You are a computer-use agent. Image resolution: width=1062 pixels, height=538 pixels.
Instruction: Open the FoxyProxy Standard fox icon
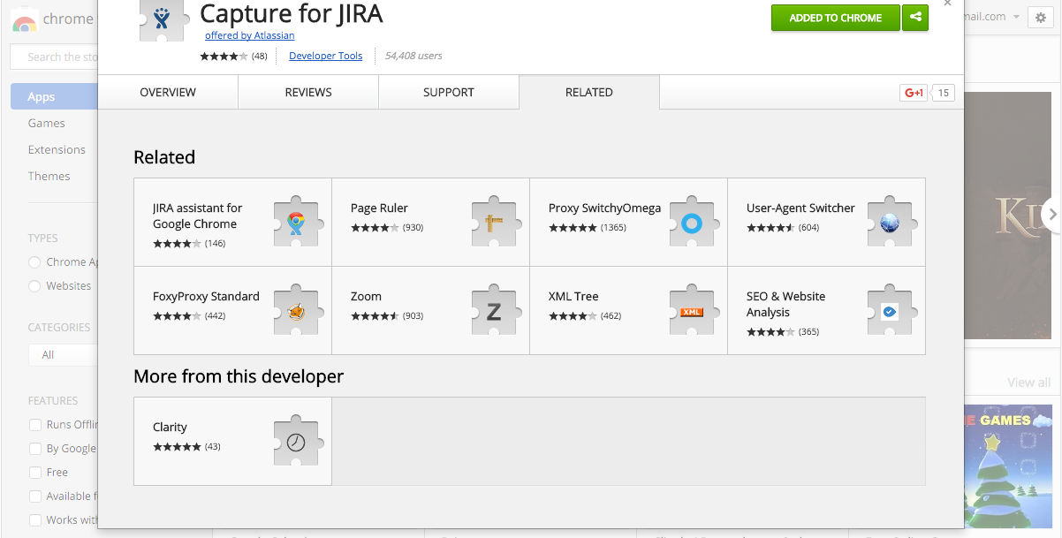(295, 311)
